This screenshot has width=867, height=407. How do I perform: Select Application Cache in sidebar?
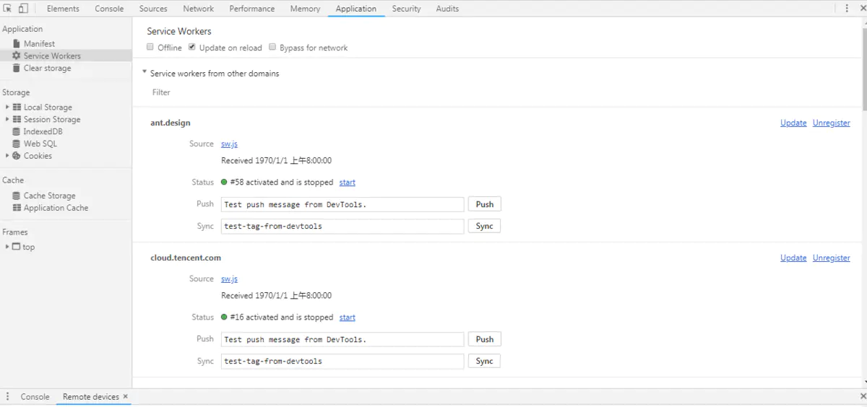point(56,208)
